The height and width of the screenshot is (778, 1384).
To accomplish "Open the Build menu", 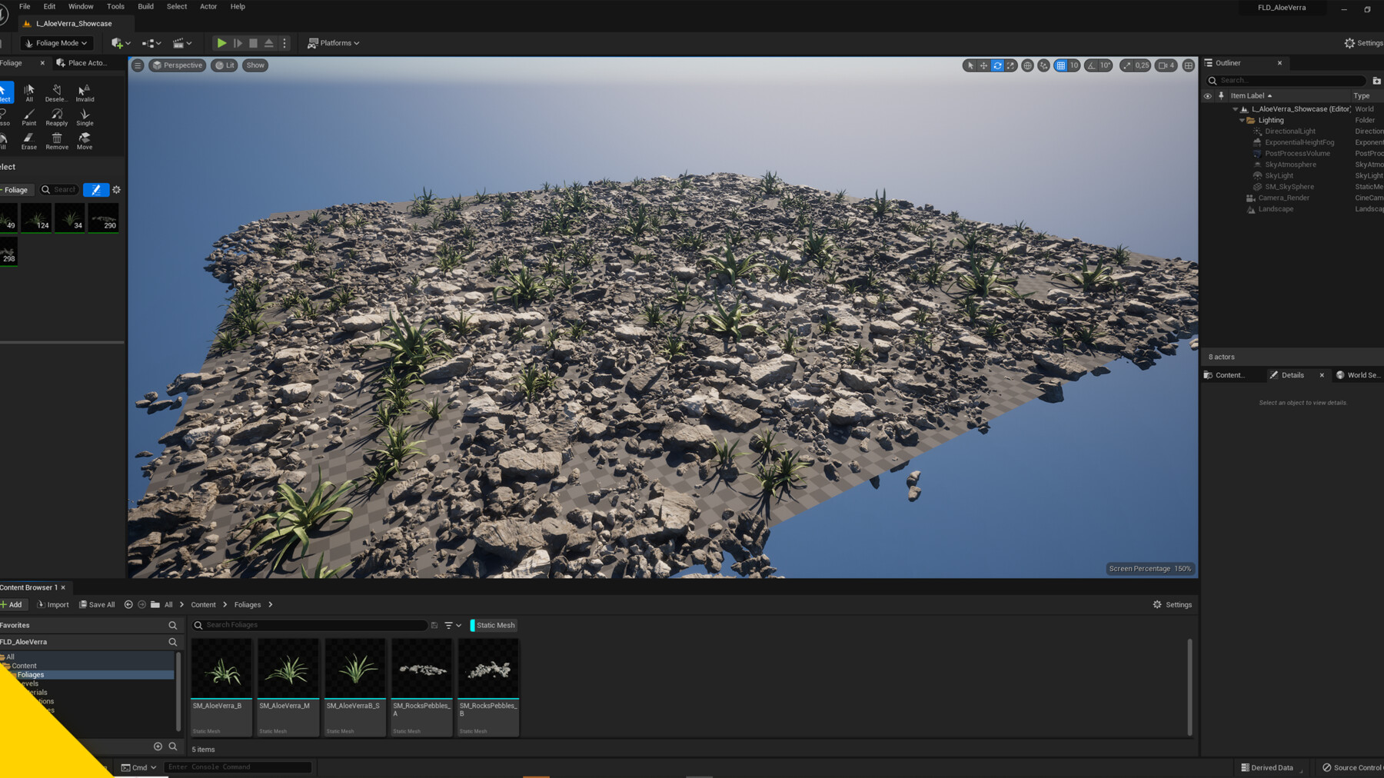I will point(145,6).
